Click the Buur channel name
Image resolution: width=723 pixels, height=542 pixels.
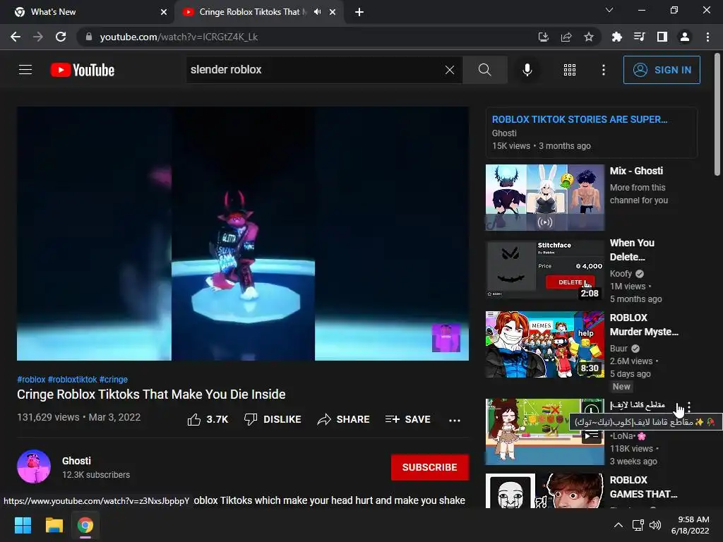coord(619,349)
